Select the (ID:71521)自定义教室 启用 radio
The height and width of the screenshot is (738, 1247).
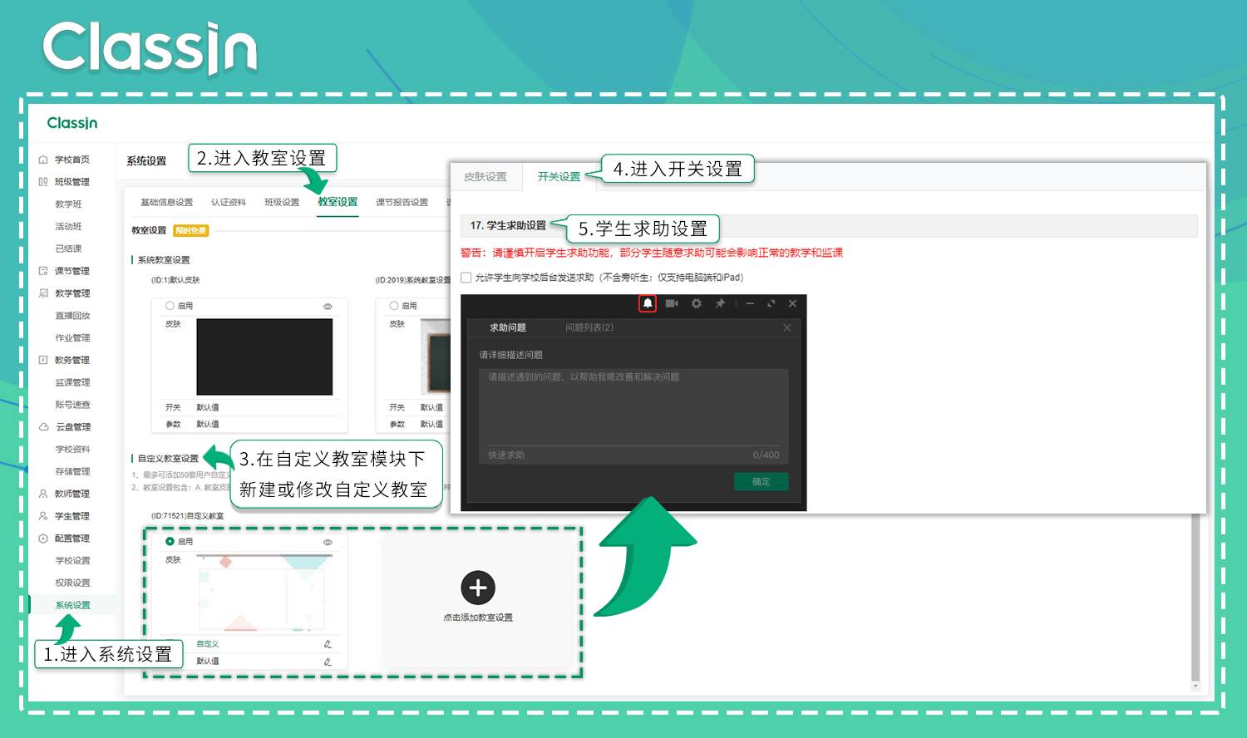pyautogui.click(x=170, y=541)
